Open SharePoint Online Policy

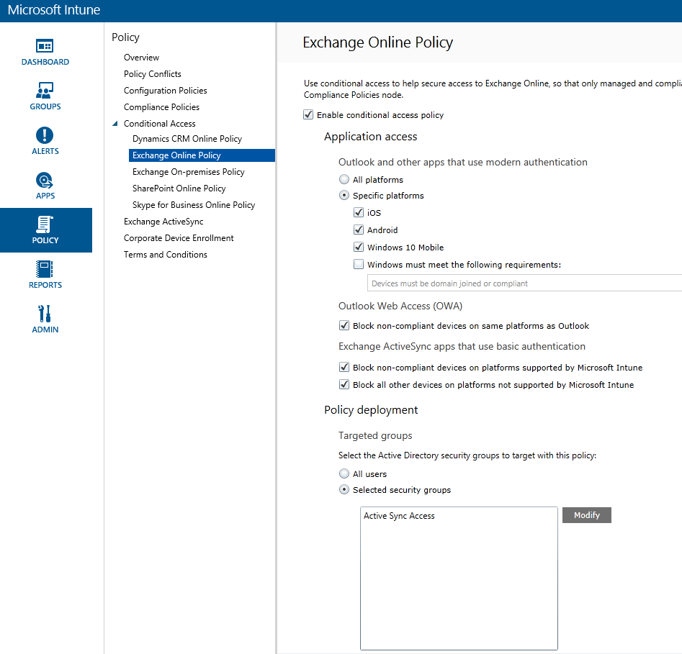(x=179, y=189)
